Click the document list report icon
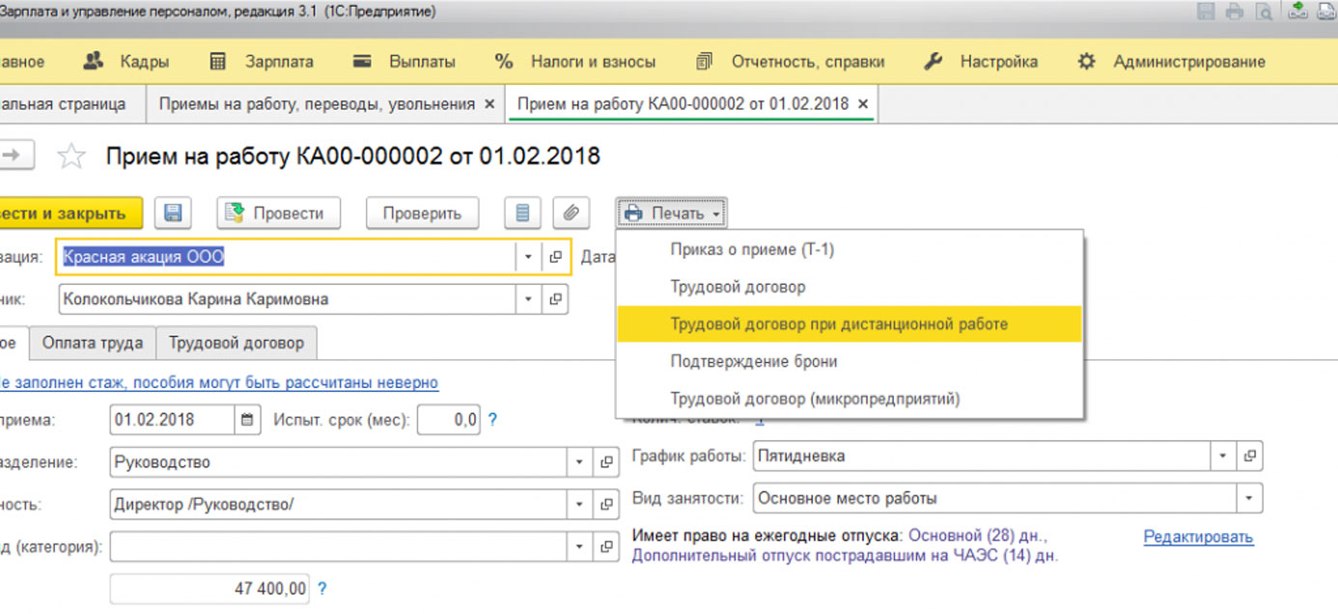This screenshot has height=614, width=1338. (522, 213)
